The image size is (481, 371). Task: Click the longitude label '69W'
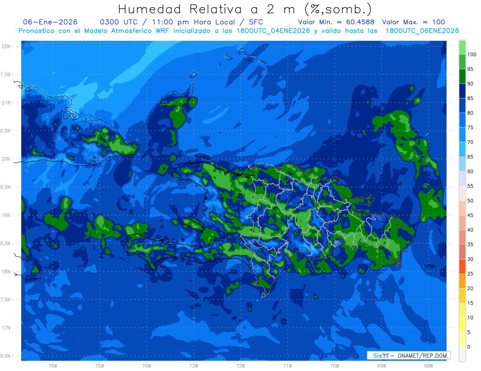381,366
